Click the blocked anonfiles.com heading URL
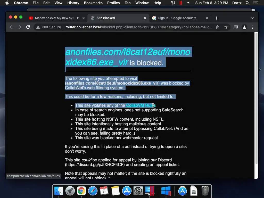Image resolution: width=264 pixels, height=198 pixels. click(128, 57)
